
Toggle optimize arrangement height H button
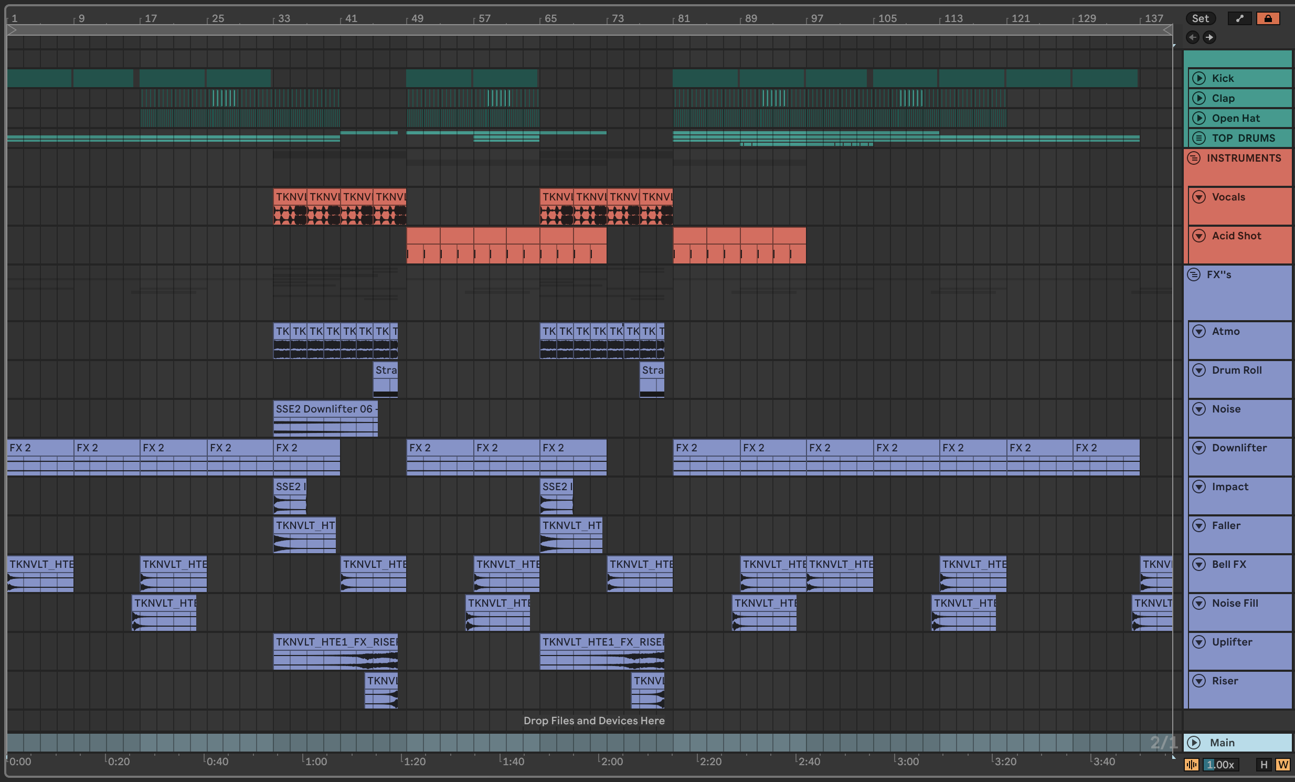pyautogui.click(x=1264, y=765)
